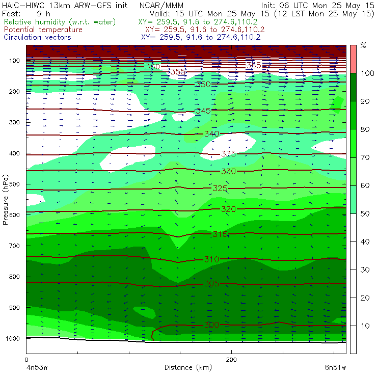The height and width of the screenshot is (377, 377).
Task: Click the 900 hPa pressure axis label
Action: click(x=14, y=308)
